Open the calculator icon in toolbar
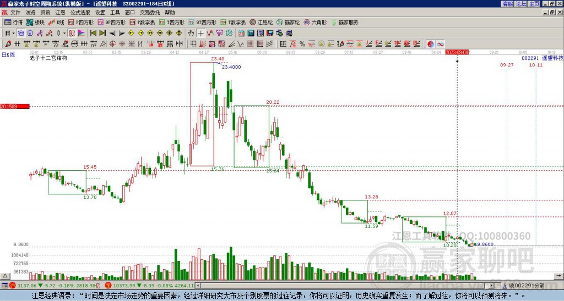 click(251, 34)
